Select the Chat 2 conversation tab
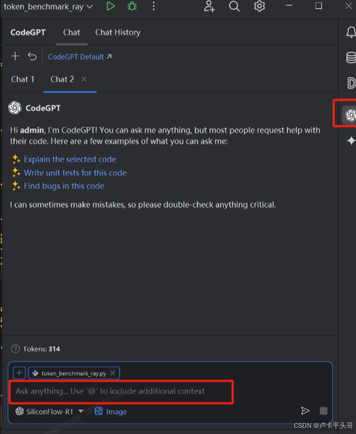Screen dimensions: 356x434 click(x=62, y=79)
